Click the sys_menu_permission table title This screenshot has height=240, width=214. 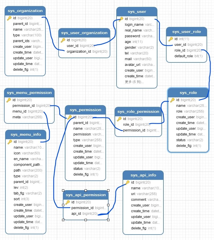click(x=29, y=93)
